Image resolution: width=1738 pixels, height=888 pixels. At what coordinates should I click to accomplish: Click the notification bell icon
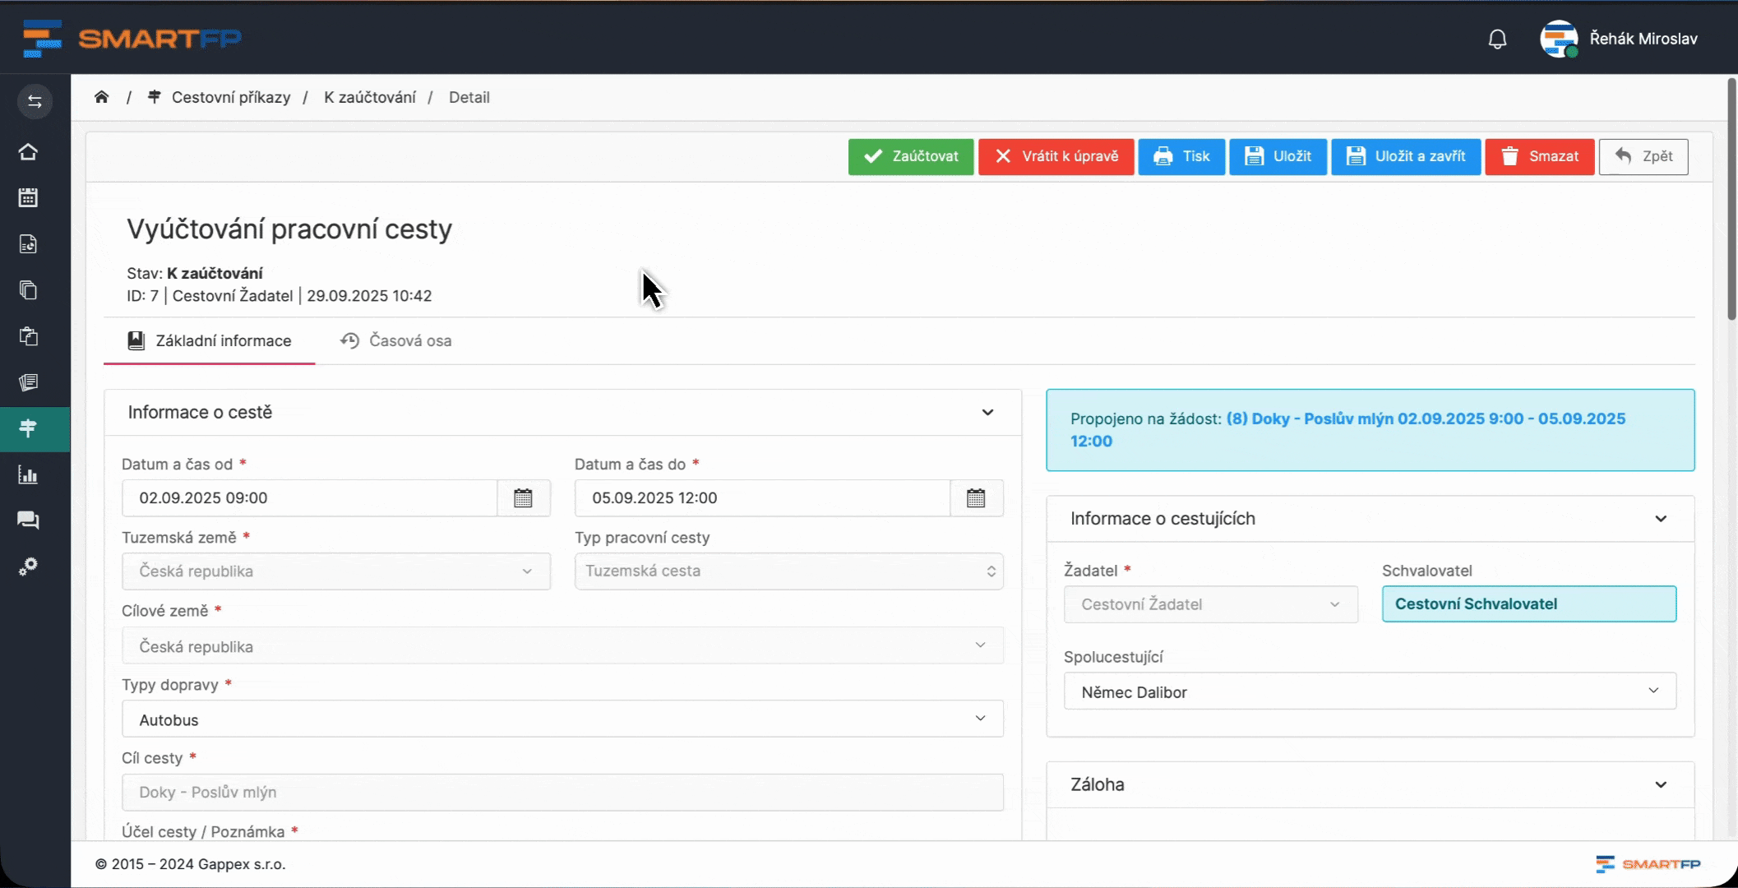coord(1497,39)
